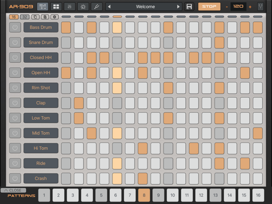272x204 pixels.
Task: Select pattern 3
Action: click(73, 195)
